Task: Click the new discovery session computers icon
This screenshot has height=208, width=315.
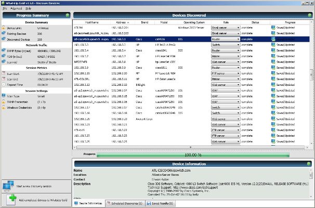Action: (x=8, y=186)
